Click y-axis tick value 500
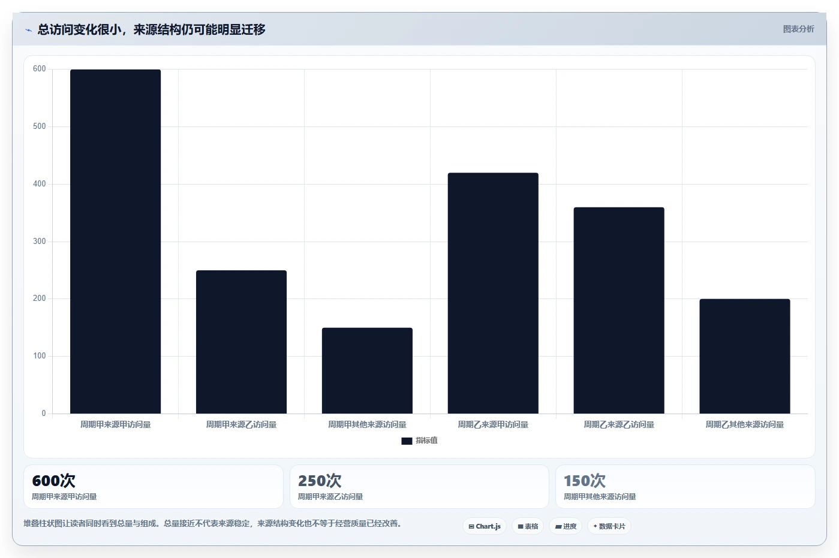This screenshot has height=558, width=839. (39, 126)
